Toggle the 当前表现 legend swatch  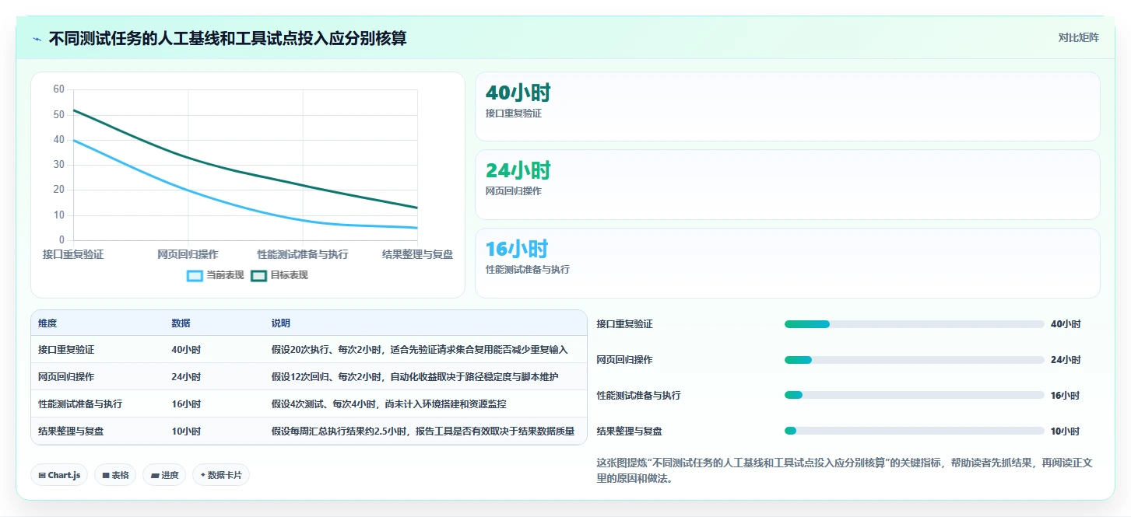tap(195, 275)
